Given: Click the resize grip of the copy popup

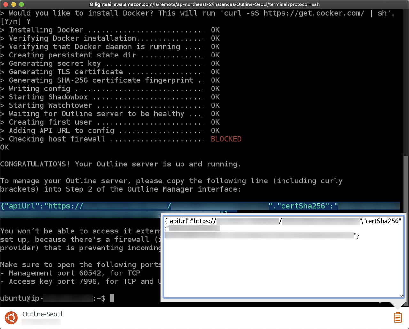Looking at the screenshot, I should (401, 295).
